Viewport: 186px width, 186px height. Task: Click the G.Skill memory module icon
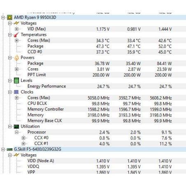9,149
